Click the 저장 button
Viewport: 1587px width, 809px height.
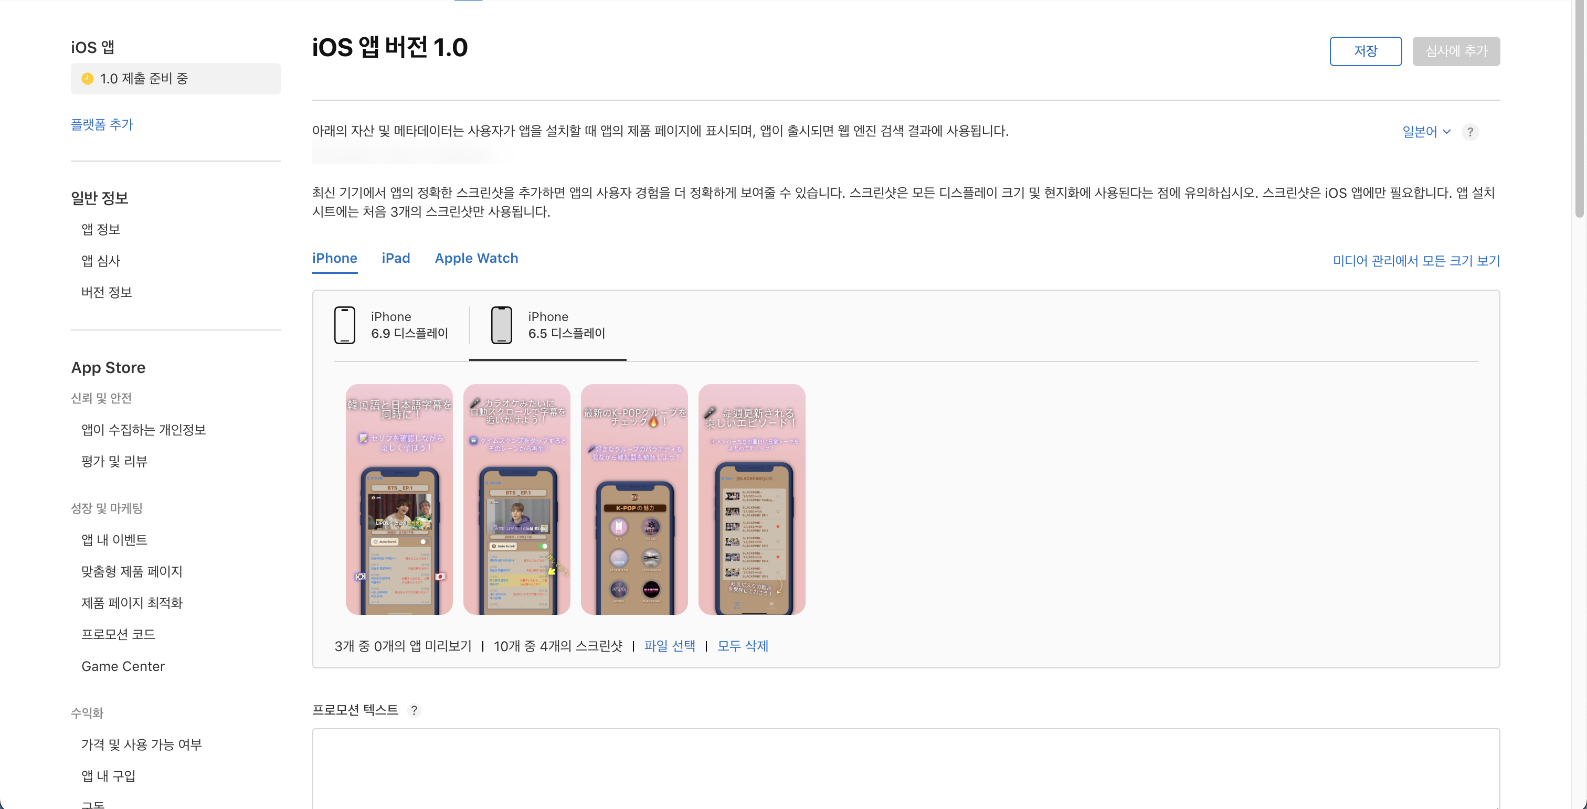pos(1365,51)
